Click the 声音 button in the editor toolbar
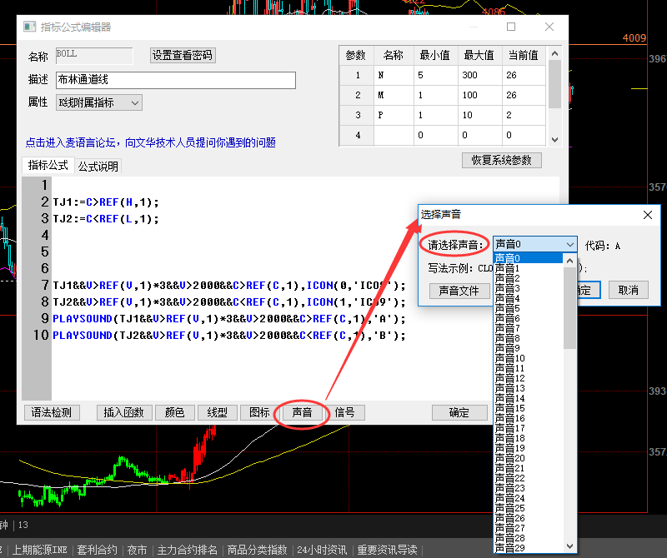Viewport: 667px width, 558px height. 301,412
